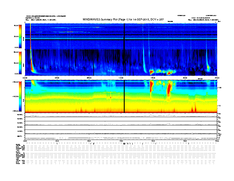Click the bright red burst at RAD1 start
This screenshot has height=181, width=234.
(x=30, y=59)
